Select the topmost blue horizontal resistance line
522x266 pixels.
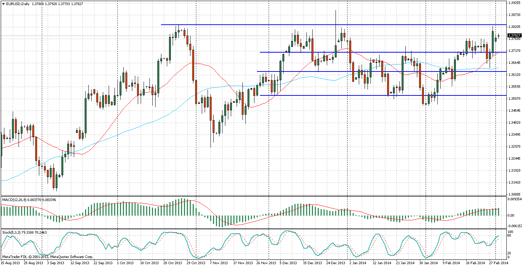[327, 25]
